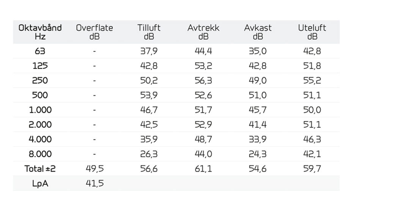Select the Overflate dB column header

pos(94,32)
